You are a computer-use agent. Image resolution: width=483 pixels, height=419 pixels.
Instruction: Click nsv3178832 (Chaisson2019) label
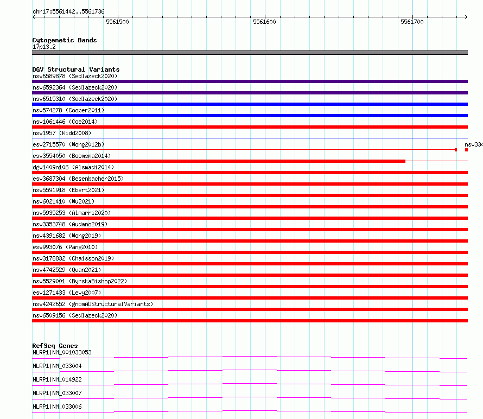point(73,258)
